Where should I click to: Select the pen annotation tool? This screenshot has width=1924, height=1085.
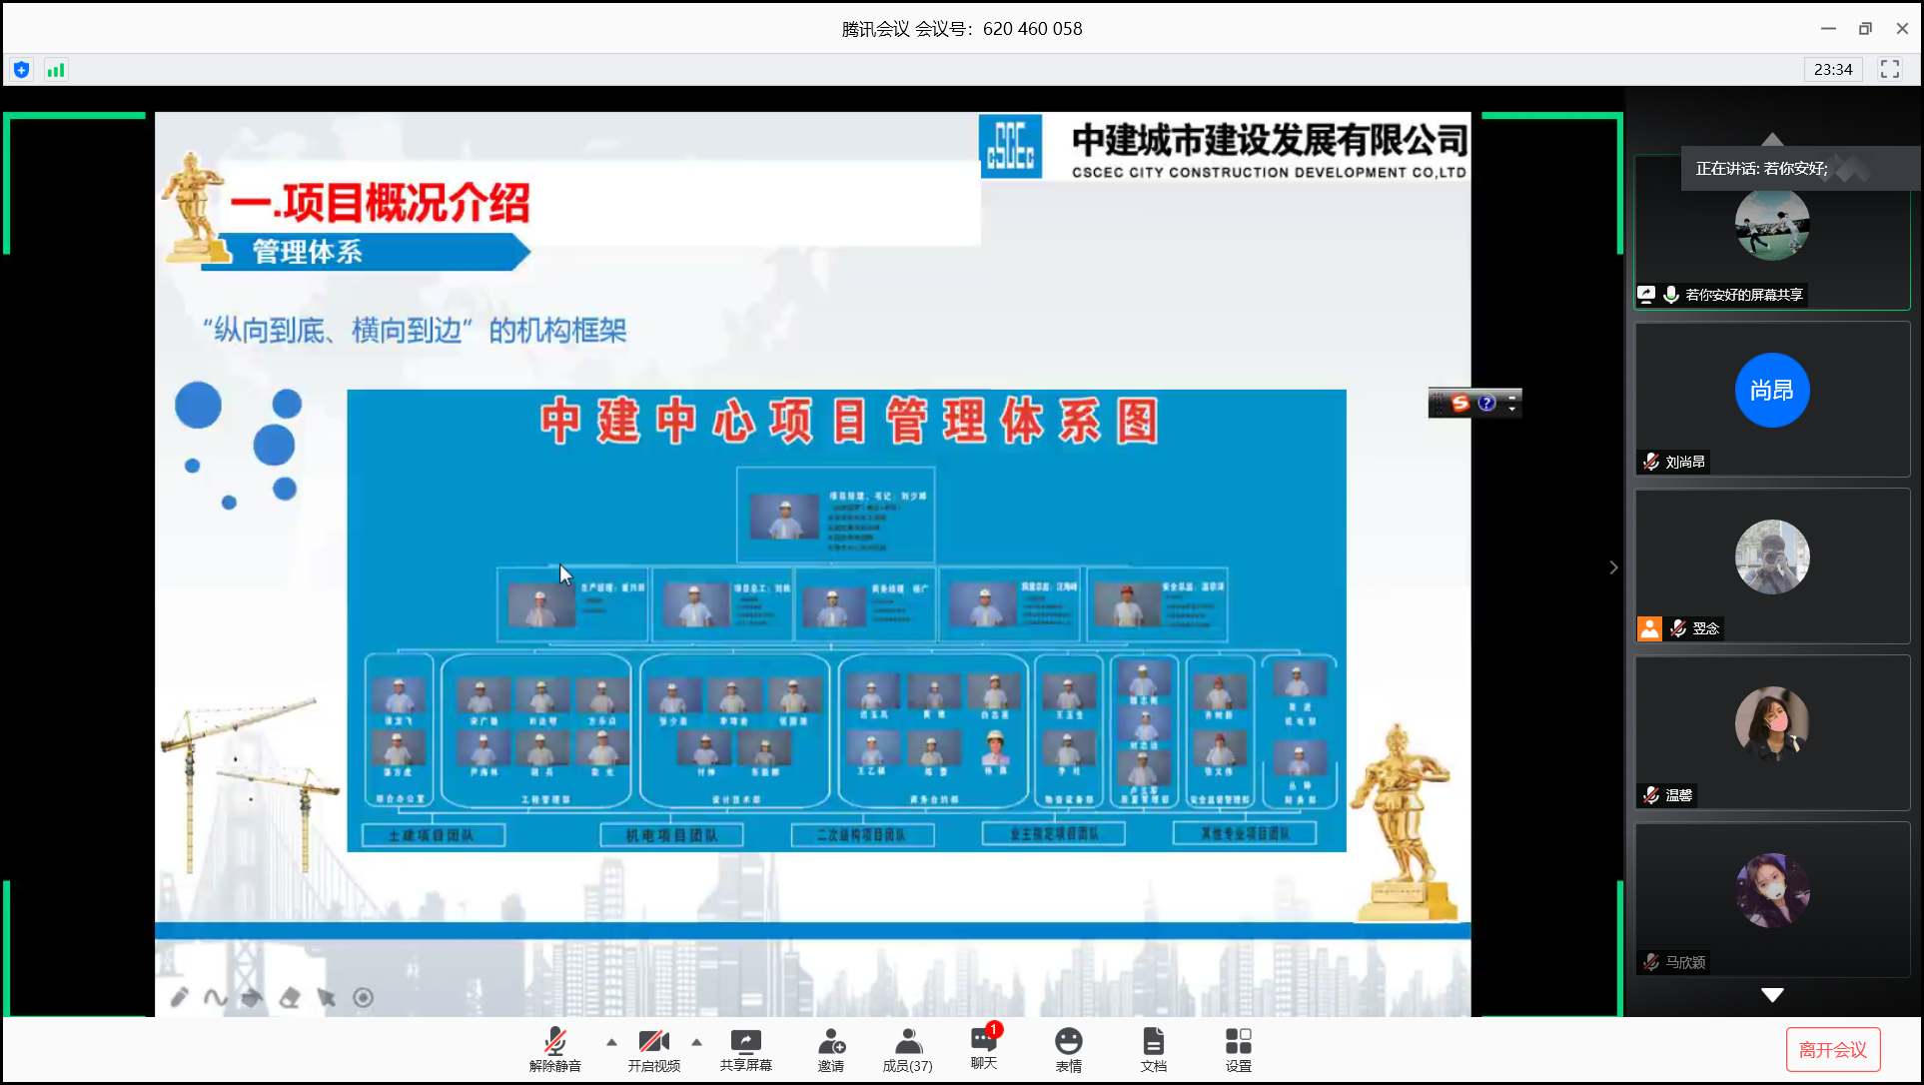[180, 997]
